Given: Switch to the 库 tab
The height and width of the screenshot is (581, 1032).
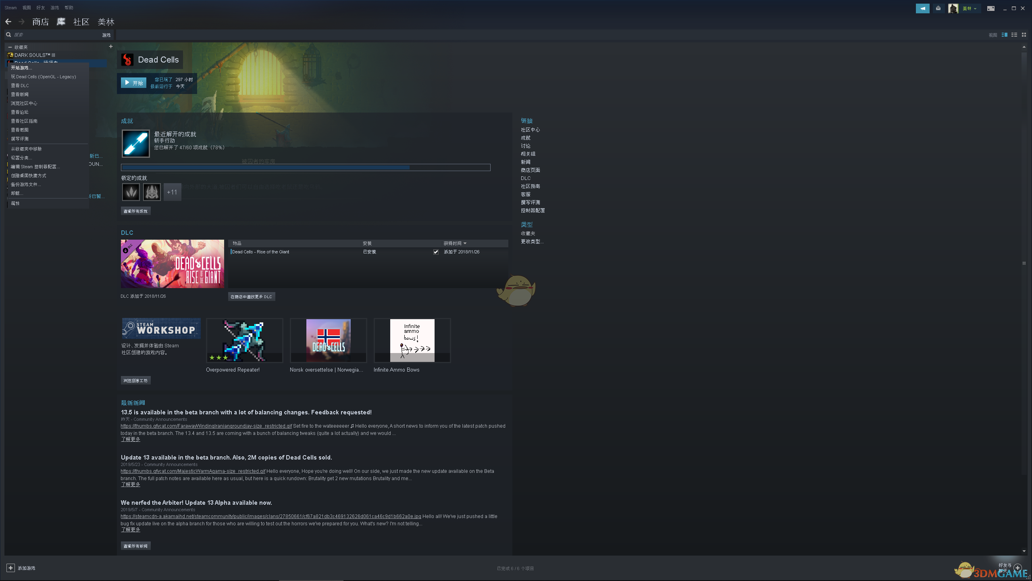Looking at the screenshot, I should tap(61, 22).
